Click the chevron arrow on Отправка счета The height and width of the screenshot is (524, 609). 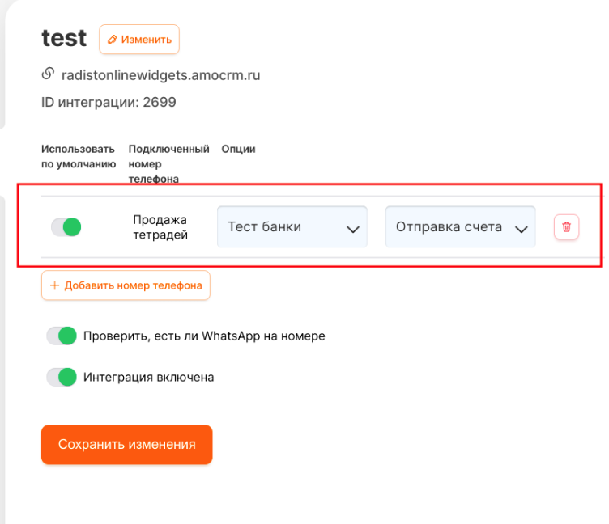[522, 229]
